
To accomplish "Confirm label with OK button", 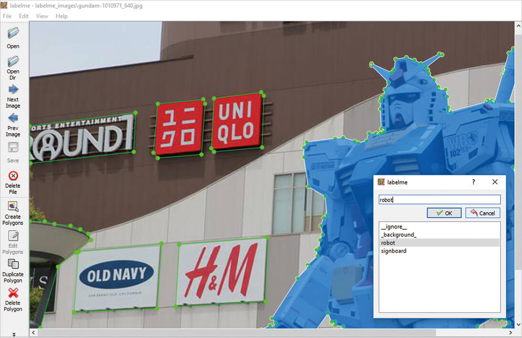I will (x=444, y=213).
